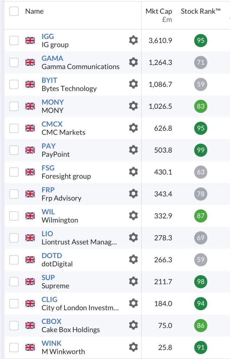
Task: Sort by the Stock Rank column header
Action: click(201, 11)
